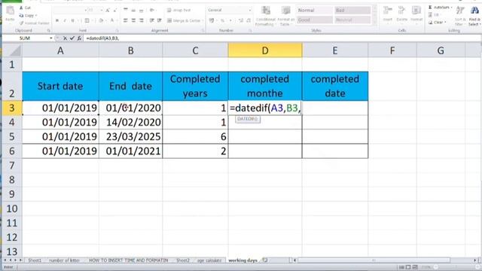Apply Comma Style
This screenshot has width=482, height=271.
[x=230, y=20]
